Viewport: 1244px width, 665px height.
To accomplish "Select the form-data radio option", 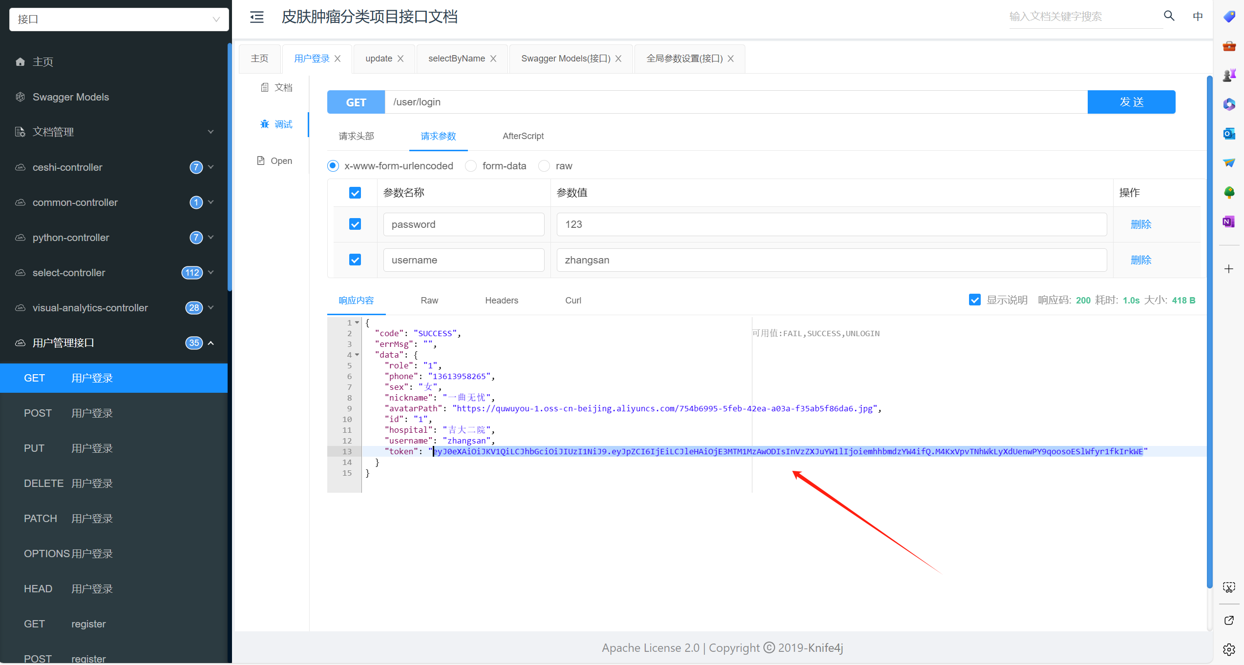I will [471, 166].
